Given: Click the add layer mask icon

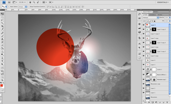Looking at the screenshot, I should [152, 102].
